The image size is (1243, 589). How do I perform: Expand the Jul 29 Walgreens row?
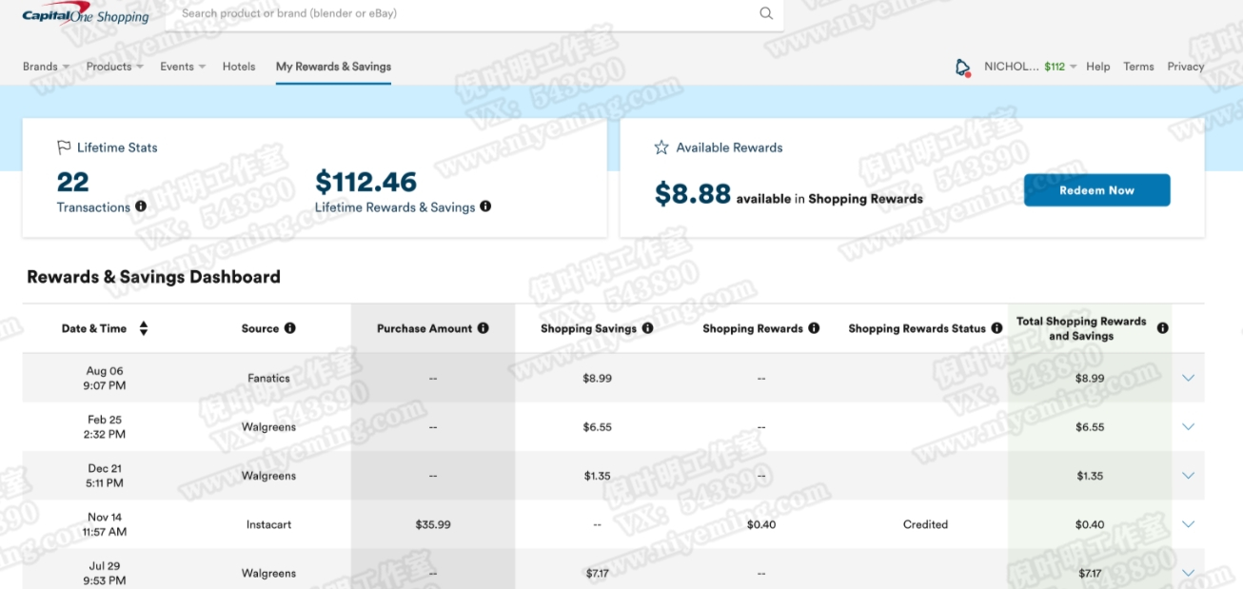[x=1188, y=573]
